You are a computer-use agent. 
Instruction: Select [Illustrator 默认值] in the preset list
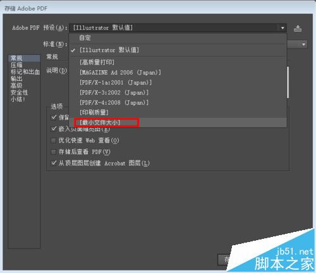(178, 50)
